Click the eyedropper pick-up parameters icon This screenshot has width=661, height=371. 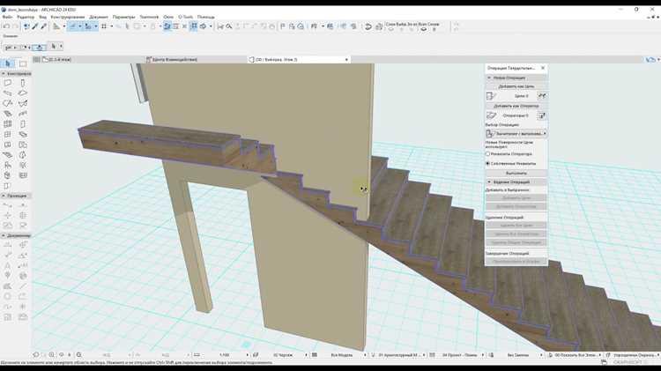click(x=35, y=26)
